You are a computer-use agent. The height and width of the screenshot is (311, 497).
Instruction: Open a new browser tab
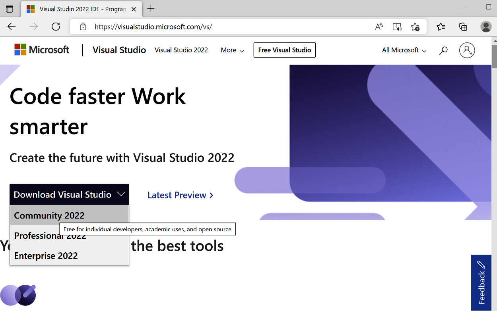[151, 9]
